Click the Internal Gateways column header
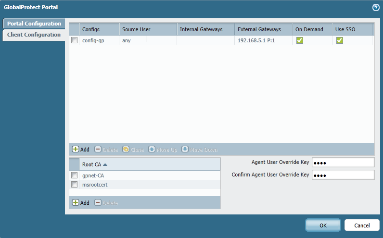This screenshot has width=383, height=238. point(205,29)
